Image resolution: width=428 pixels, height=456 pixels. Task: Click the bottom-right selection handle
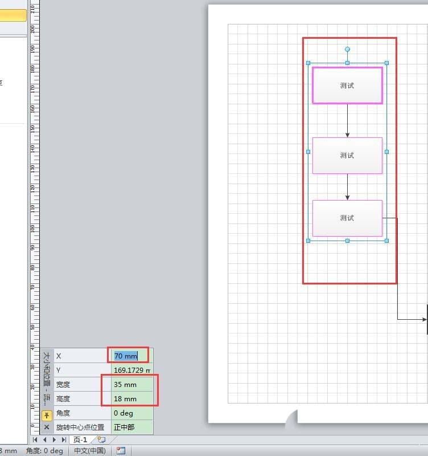(x=387, y=241)
